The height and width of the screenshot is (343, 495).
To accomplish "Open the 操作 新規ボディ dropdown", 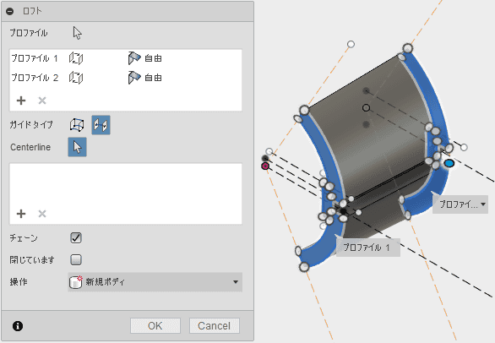I will pyautogui.click(x=155, y=281).
